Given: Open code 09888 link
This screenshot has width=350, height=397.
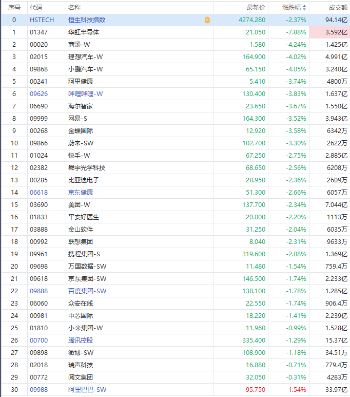Looking at the screenshot, I should click(x=38, y=291).
